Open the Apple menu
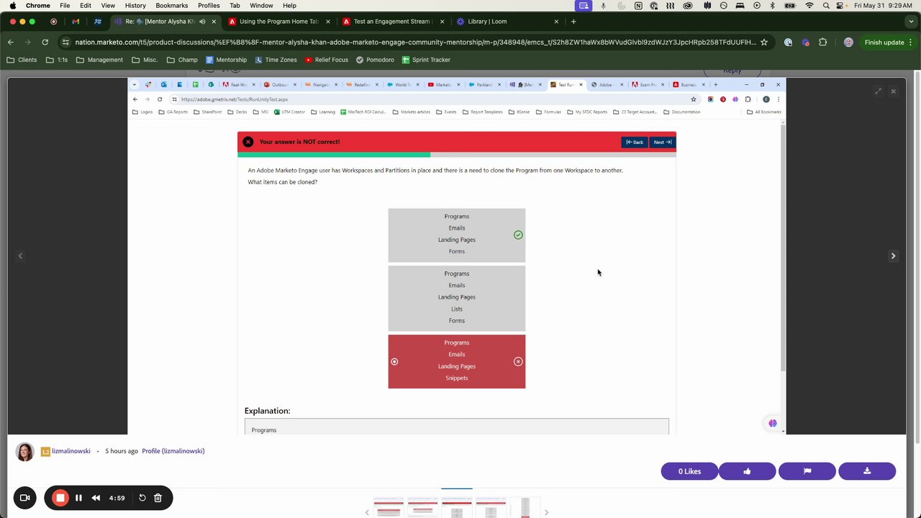Viewport: 921px width, 518px height. click(12, 5)
